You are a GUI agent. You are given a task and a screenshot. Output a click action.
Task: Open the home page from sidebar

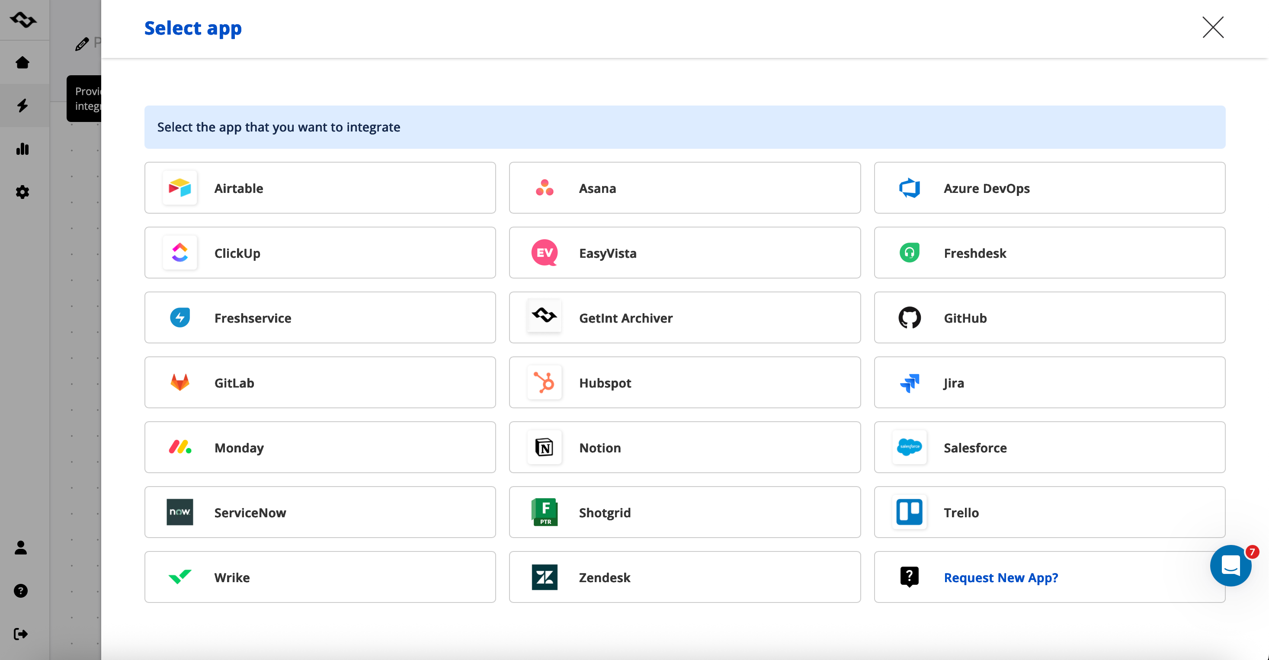coord(22,63)
